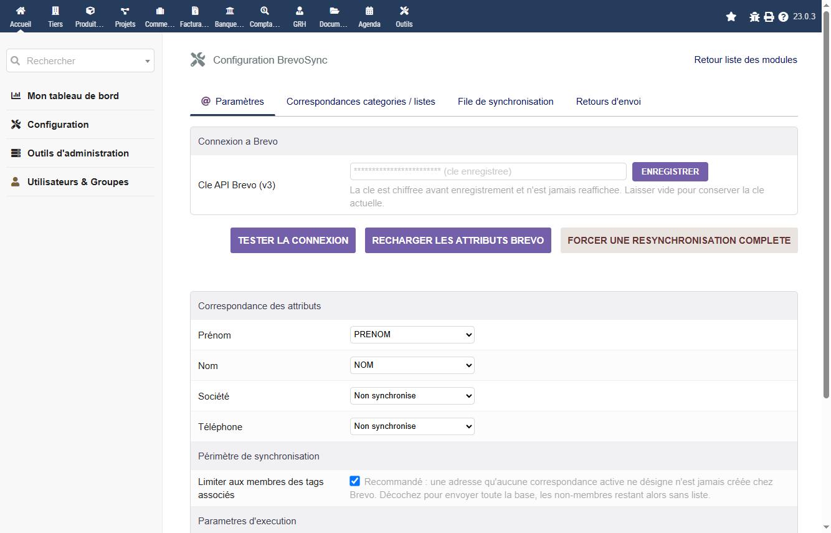The image size is (831, 533).
Task: Focus the Cle API Brevo input field
Action: [488, 171]
